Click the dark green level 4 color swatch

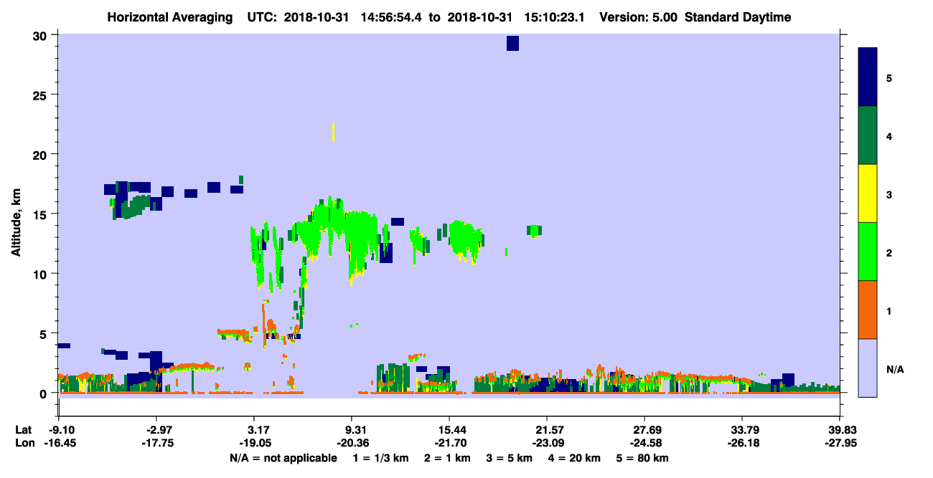pyautogui.click(x=868, y=135)
